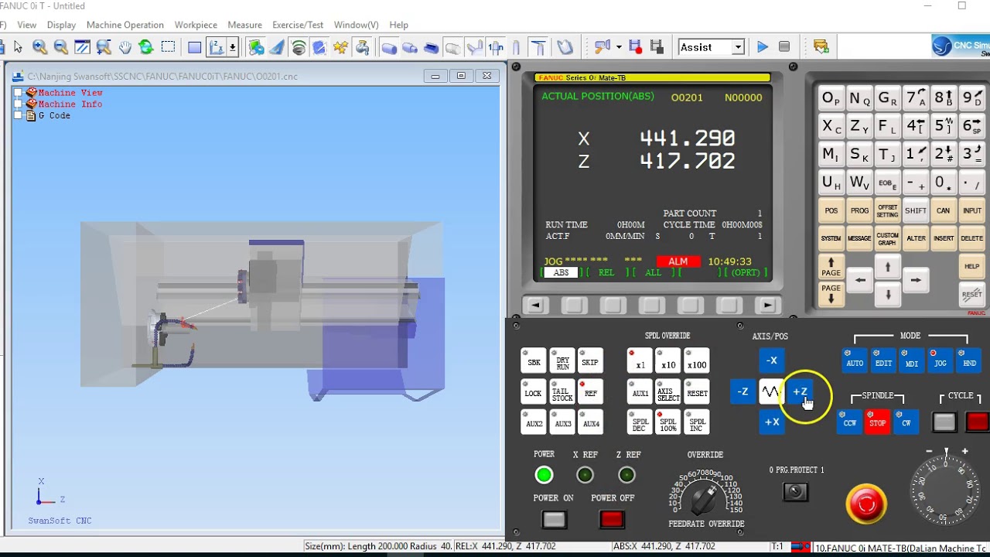Open the Machine Operation menu
This screenshot has width=990, height=557.
(x=125, y=25)
